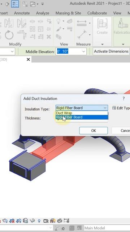Click the Aligned Dimension icon

click(x=82, y=35)
